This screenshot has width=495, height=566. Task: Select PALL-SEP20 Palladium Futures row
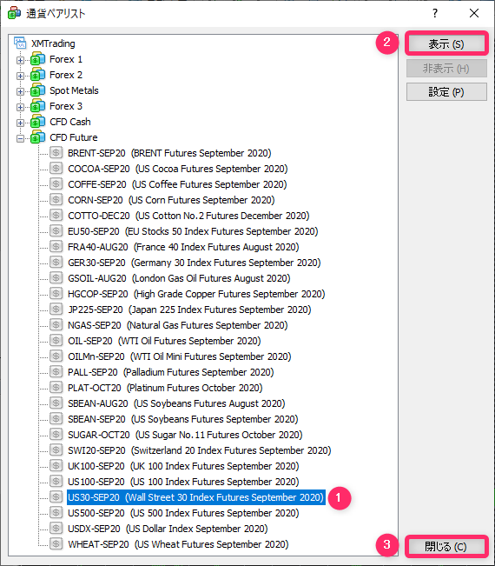pos(171,372)
